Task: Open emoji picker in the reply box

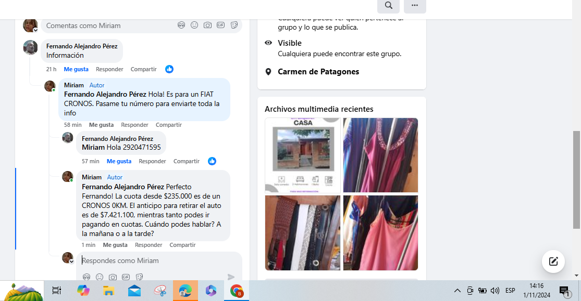Action: point(100,277)
